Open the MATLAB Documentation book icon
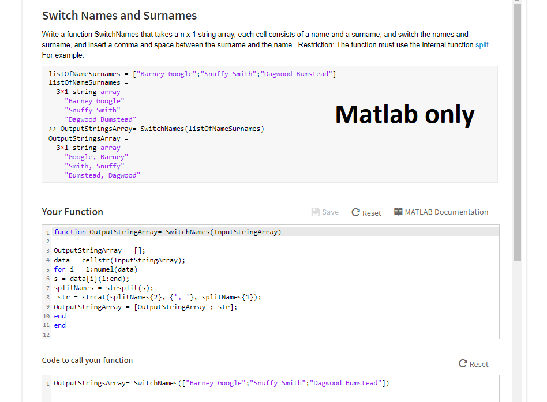547x402 pixels. pyautogui.click(x=398, y=212)
